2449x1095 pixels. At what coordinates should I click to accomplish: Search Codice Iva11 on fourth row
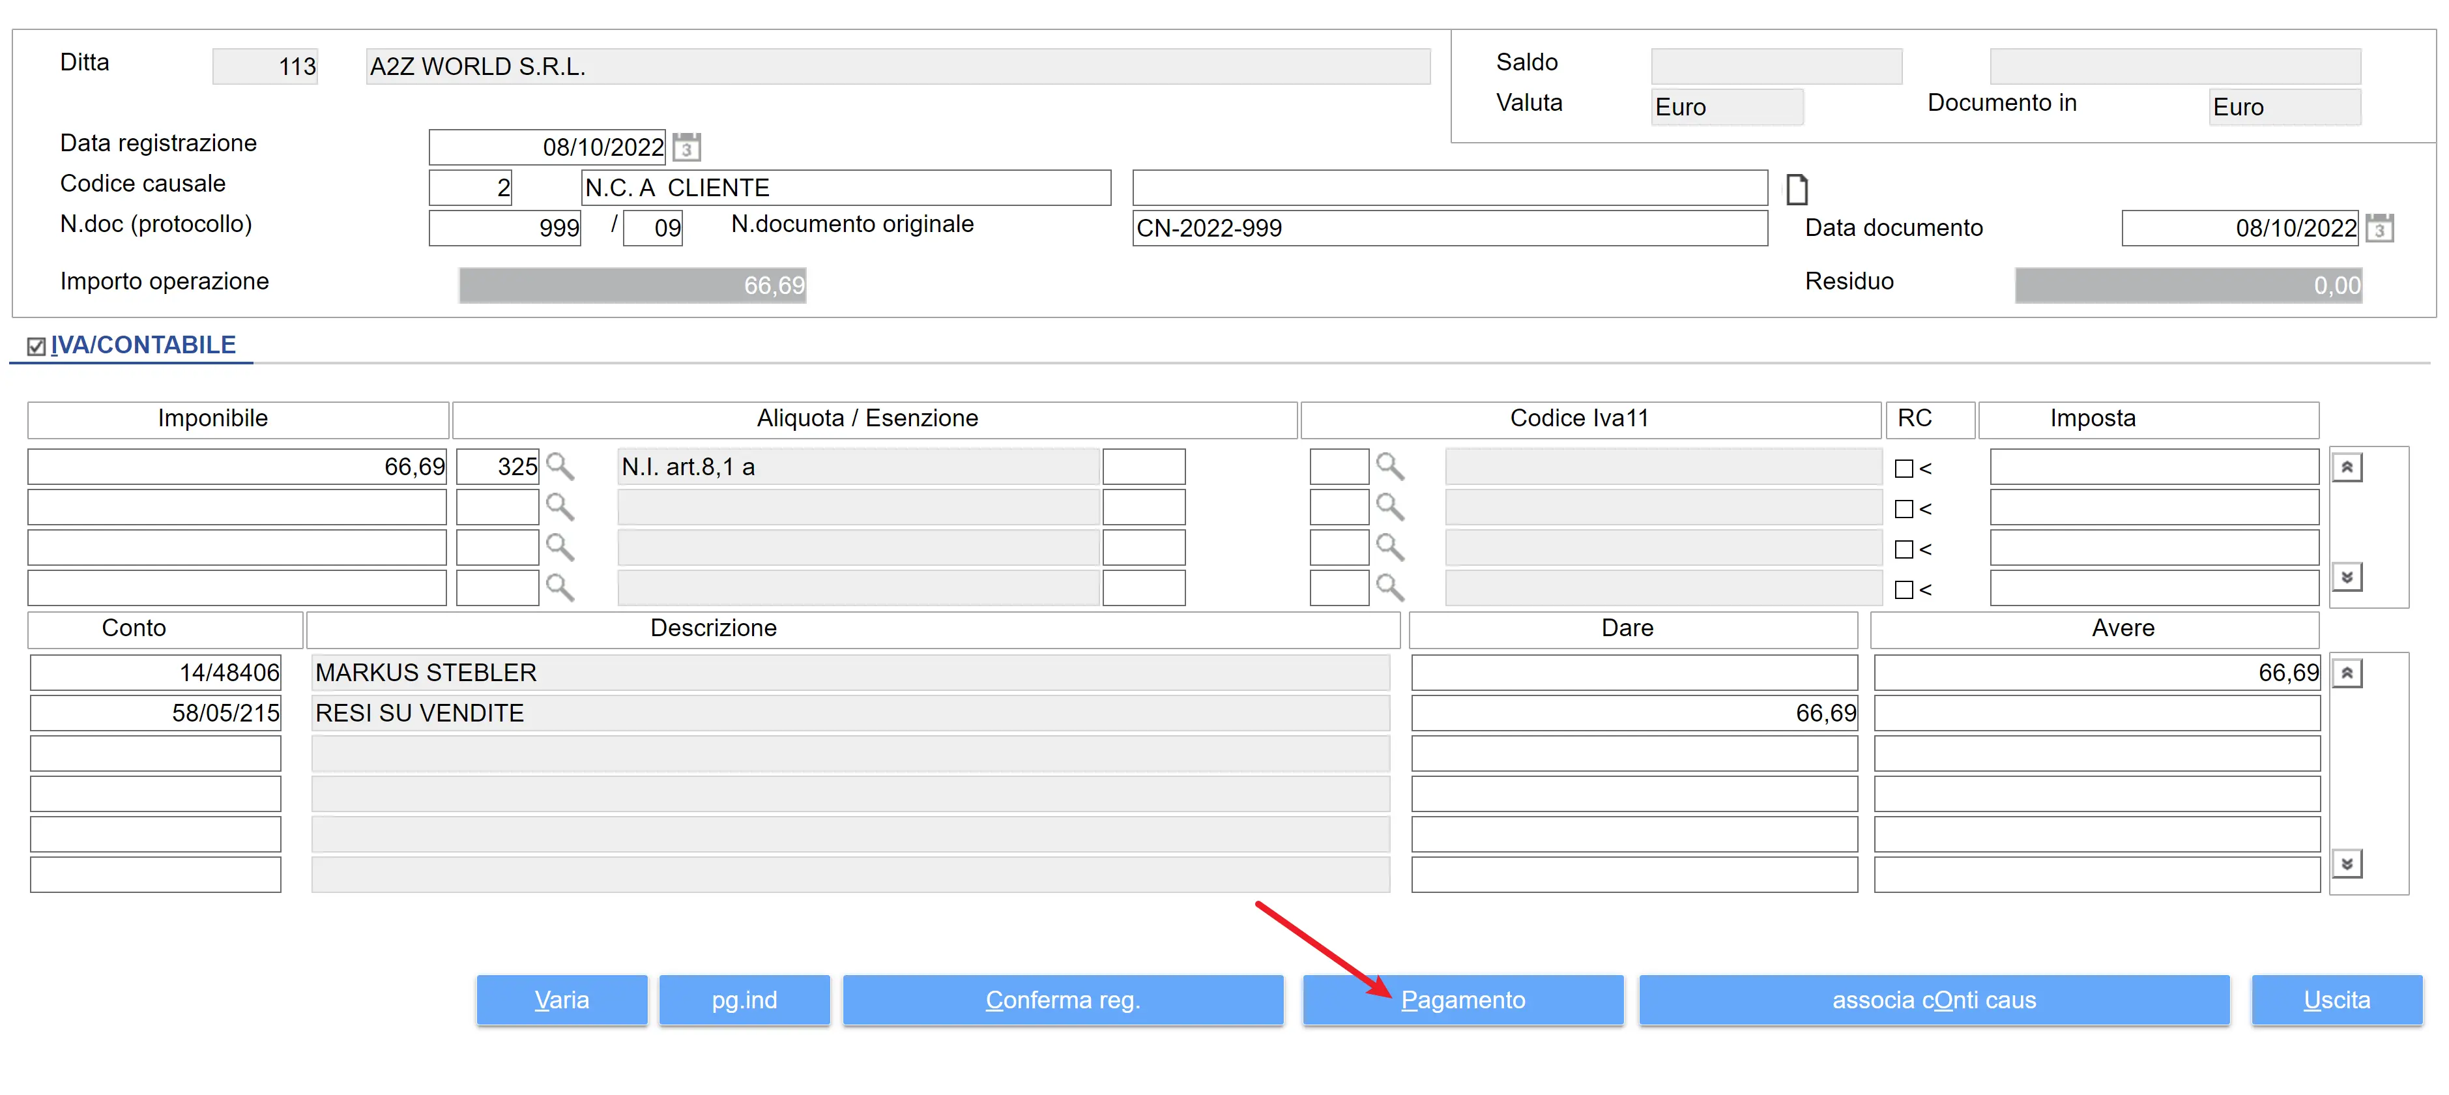(x=1390, y=589)
